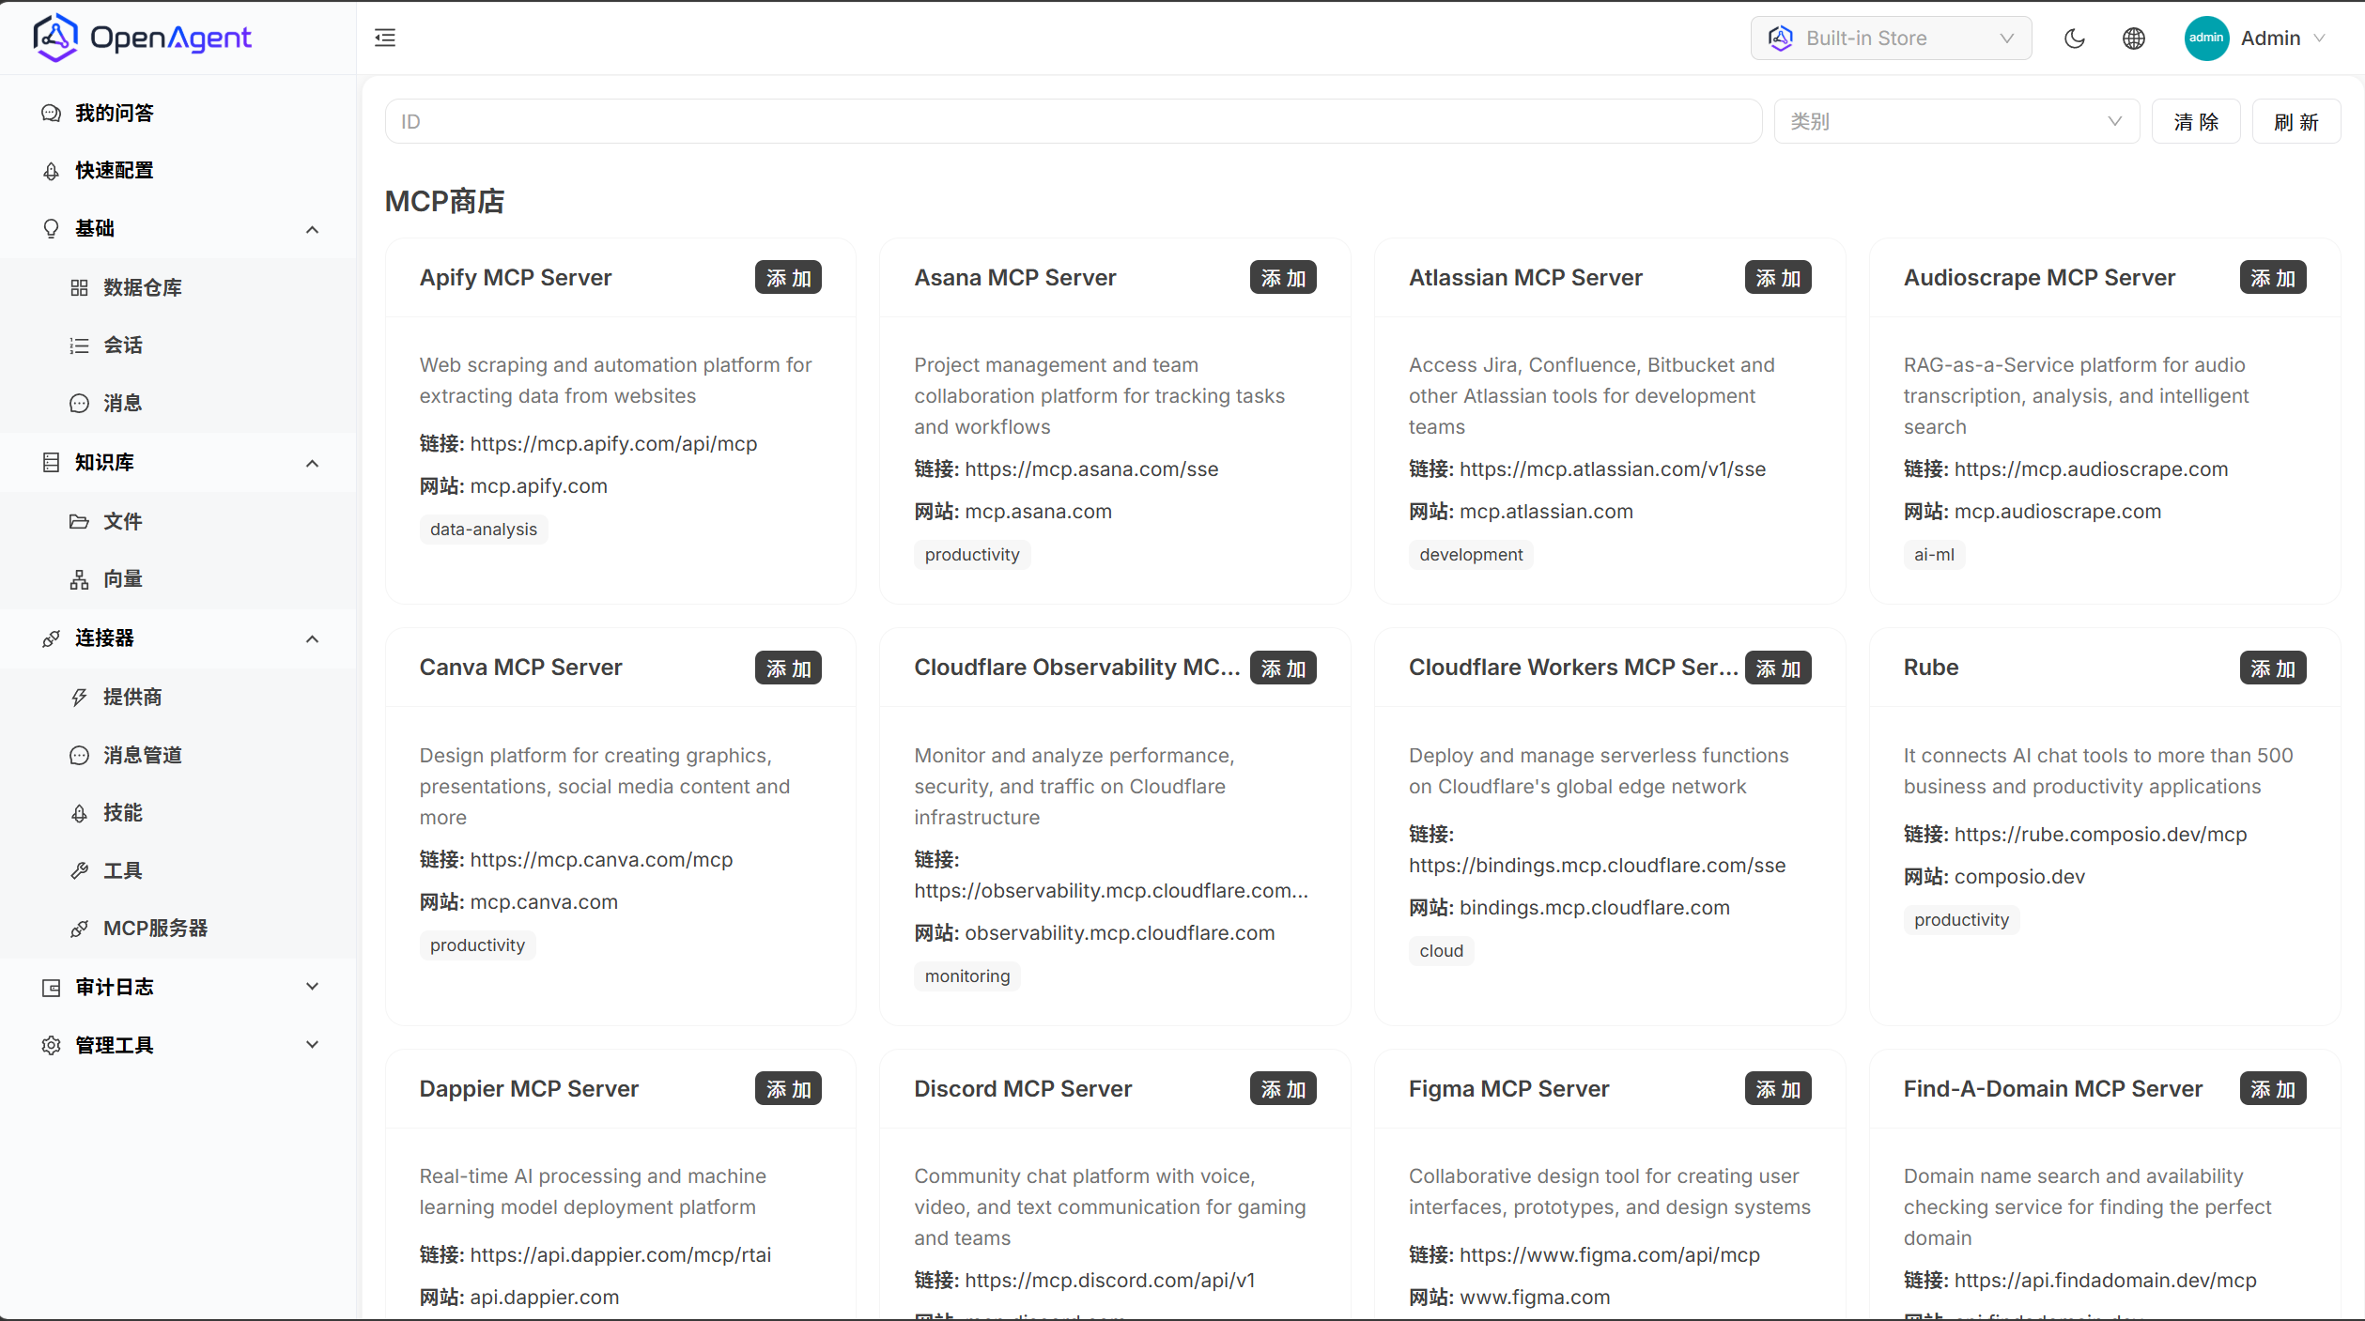Click the 管理工具 gear icon
Image resolution: width=2365 pixels, height=1321 pixels.
[52, 1046]
